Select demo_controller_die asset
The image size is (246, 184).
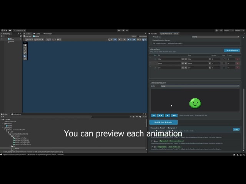click(x=21, y=140)
